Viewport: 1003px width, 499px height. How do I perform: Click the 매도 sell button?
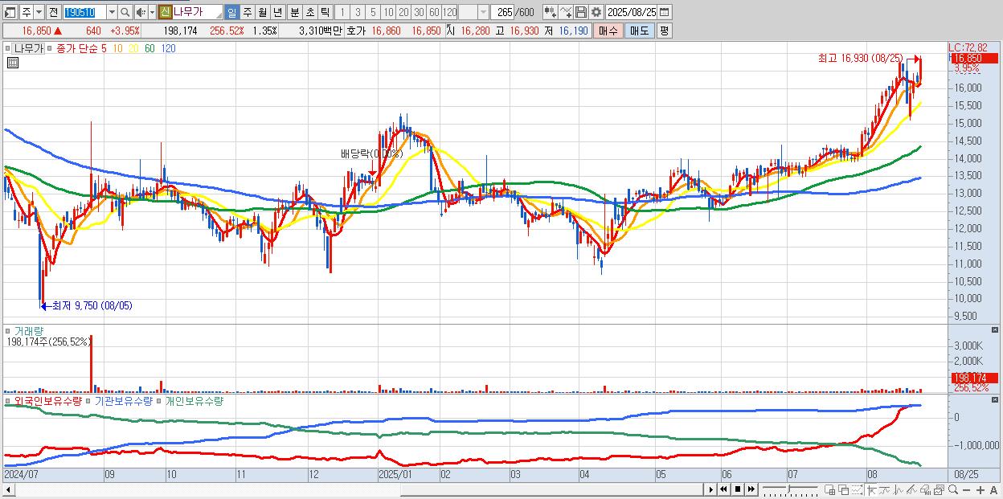640,31
